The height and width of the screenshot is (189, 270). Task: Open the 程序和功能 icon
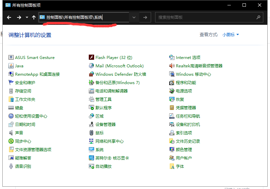point(172,82)
